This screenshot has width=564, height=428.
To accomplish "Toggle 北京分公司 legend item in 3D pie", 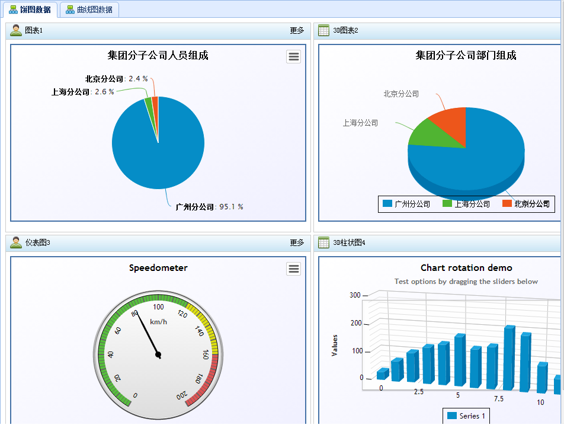I will 526,204.
